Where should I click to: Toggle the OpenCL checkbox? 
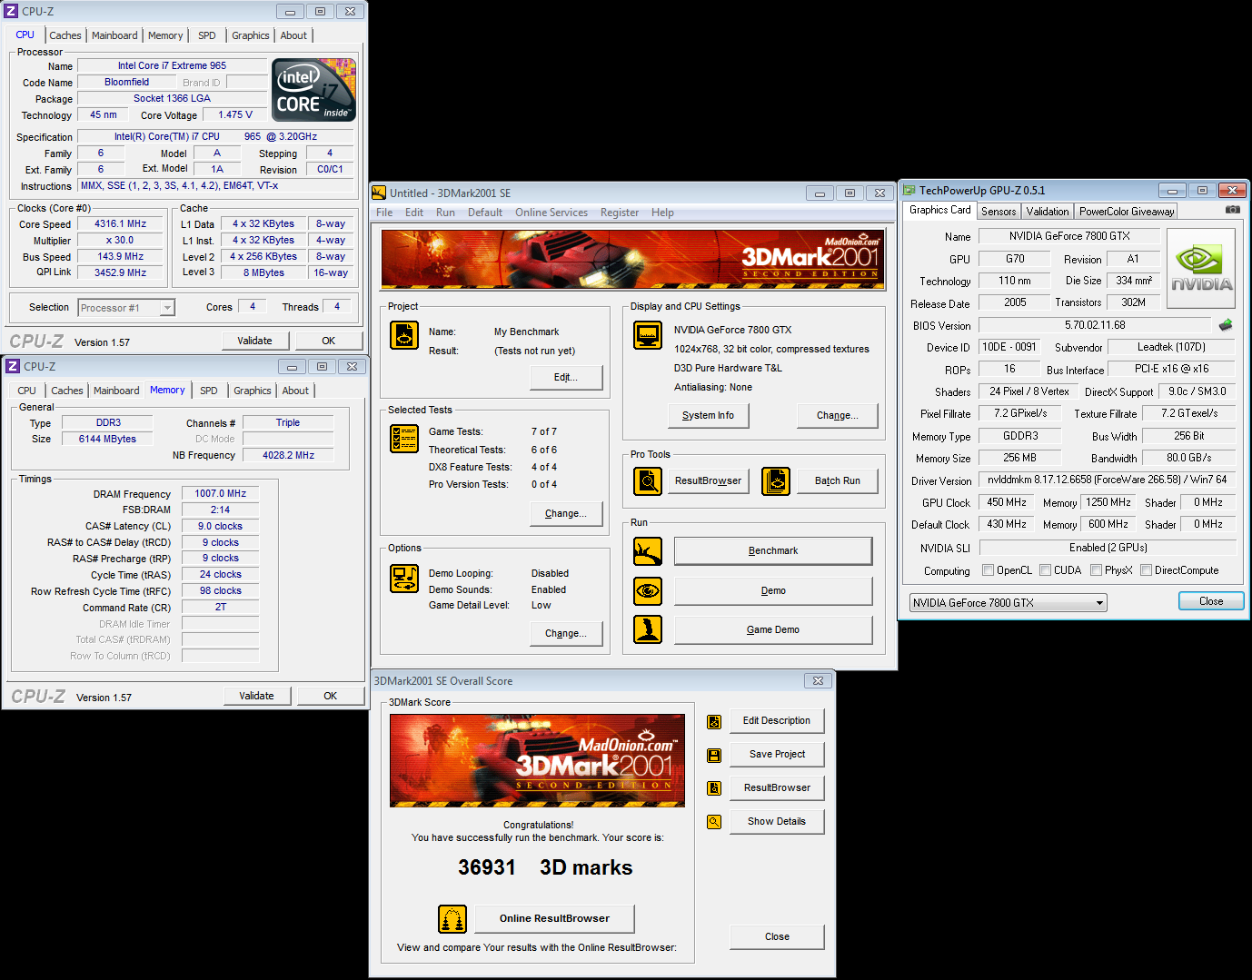989,570
